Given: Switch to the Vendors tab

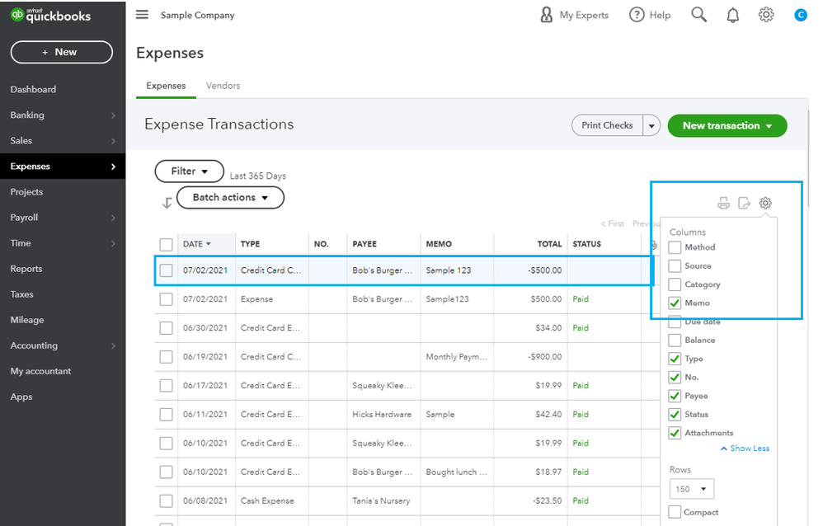Looking at the screenshot, I should (223, 86).
